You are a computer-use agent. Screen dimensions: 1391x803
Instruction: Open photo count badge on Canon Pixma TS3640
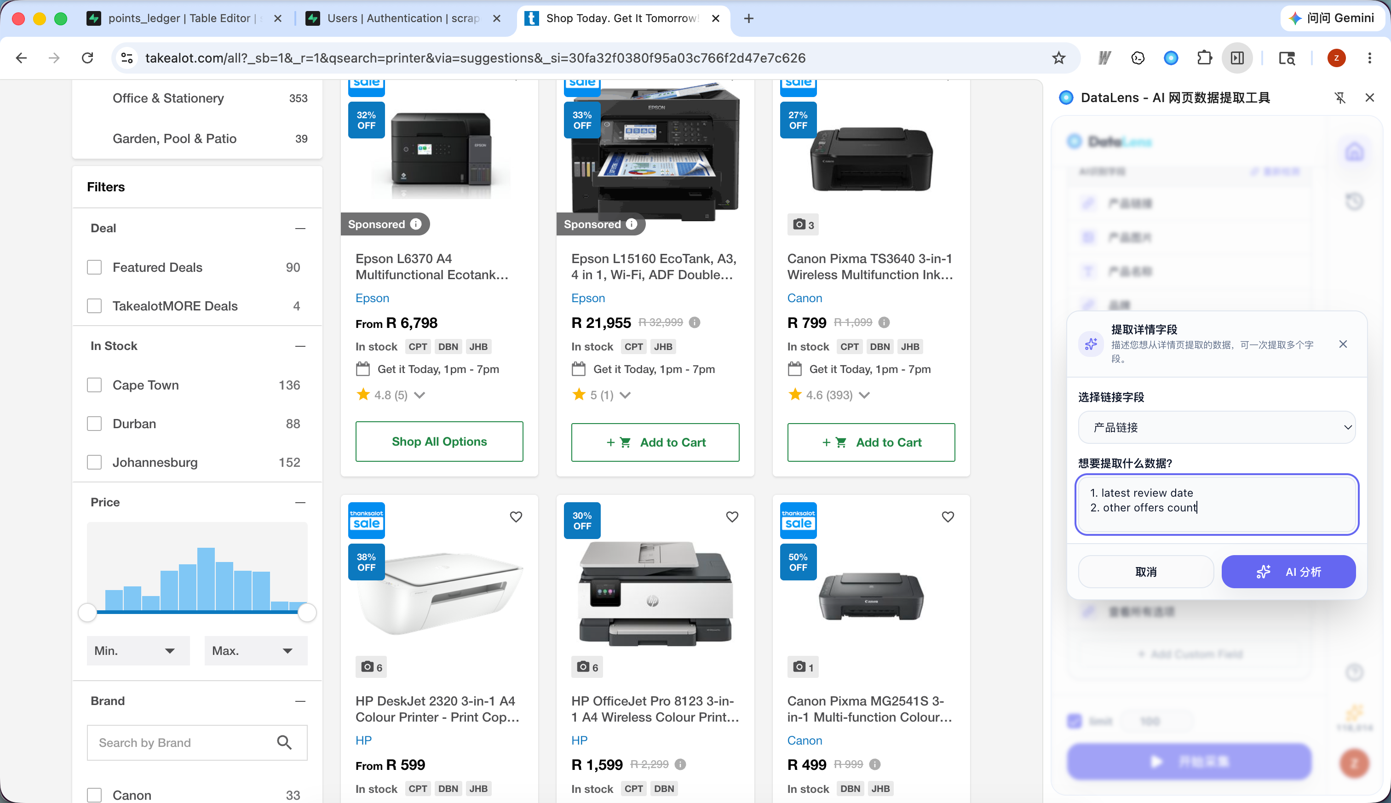tap(803, 224)
